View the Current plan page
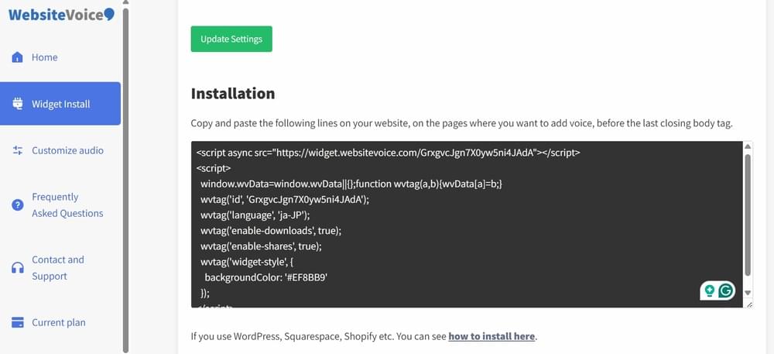The height and width of the screenshot is (354, 774). [x=60, y=322]
